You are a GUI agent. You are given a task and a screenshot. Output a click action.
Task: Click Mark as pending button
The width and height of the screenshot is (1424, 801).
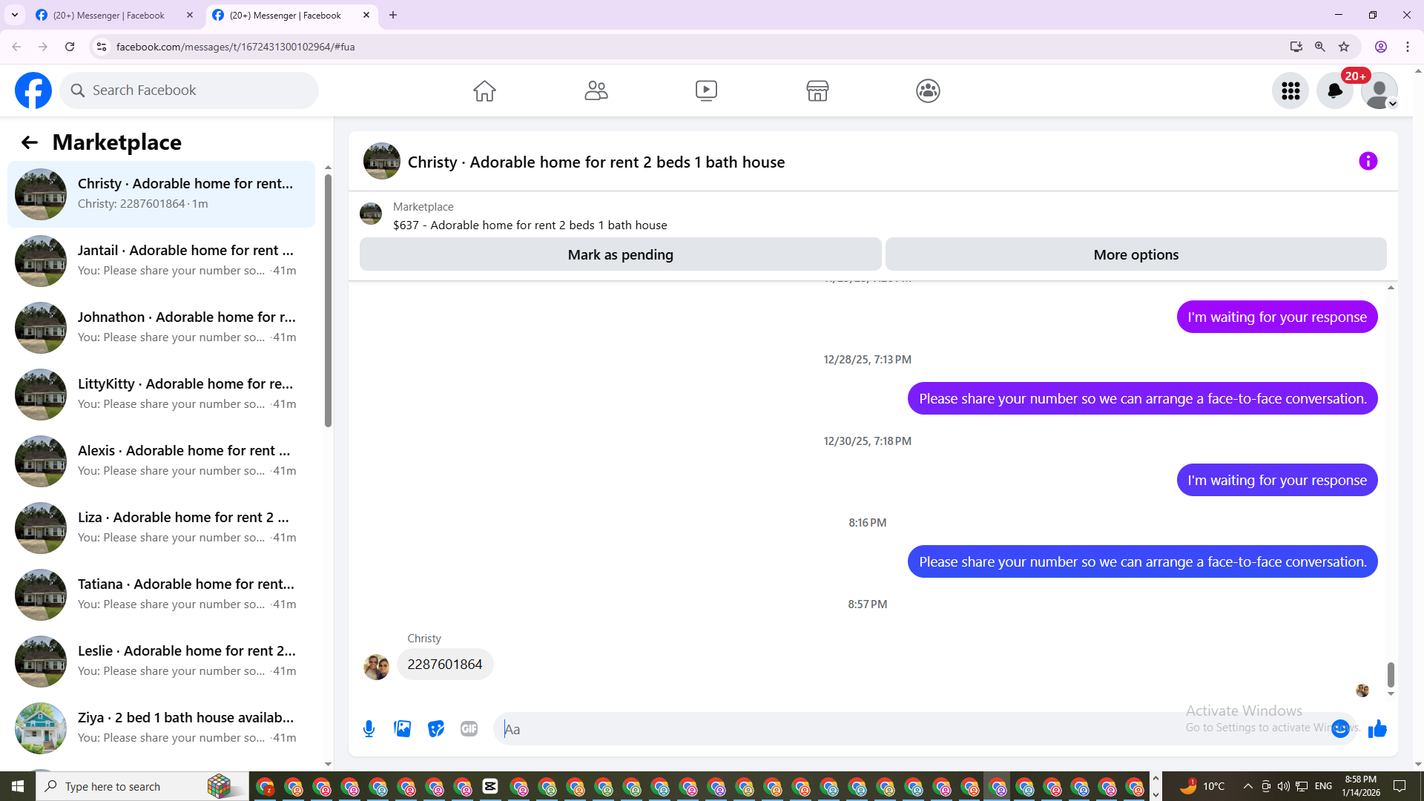pyautogui.click(x=620, y=254)
